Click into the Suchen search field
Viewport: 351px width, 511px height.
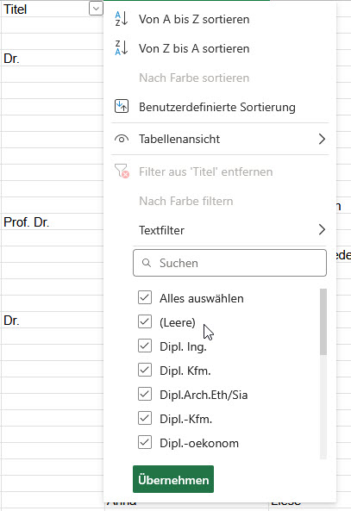(x=229, y=263)
